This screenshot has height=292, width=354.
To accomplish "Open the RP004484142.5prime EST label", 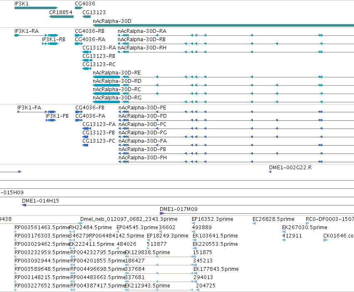I will 116,236.
